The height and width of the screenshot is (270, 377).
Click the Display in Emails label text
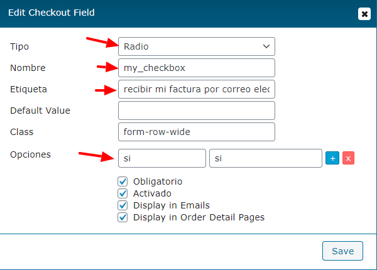172,205
